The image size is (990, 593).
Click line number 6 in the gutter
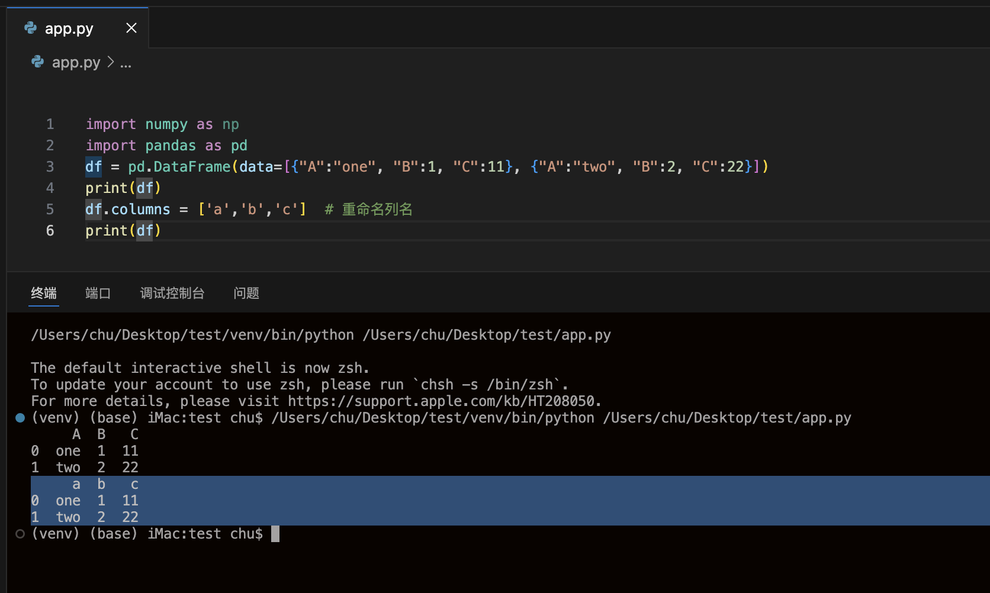click(x=50, y=231)
